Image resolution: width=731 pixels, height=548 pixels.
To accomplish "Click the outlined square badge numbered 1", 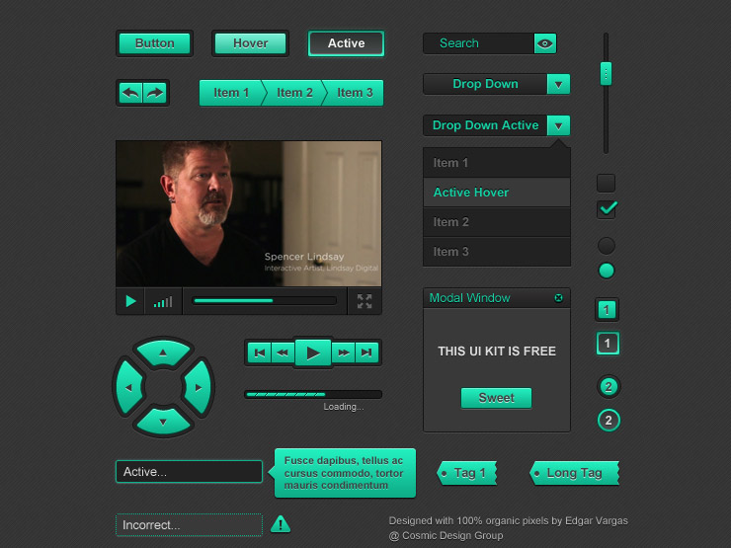I will [608, 344].
